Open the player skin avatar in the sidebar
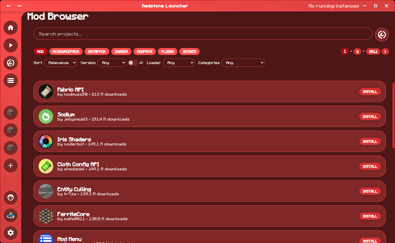The image size is (395, 243). pyautogui.click(x=11, y=215)
